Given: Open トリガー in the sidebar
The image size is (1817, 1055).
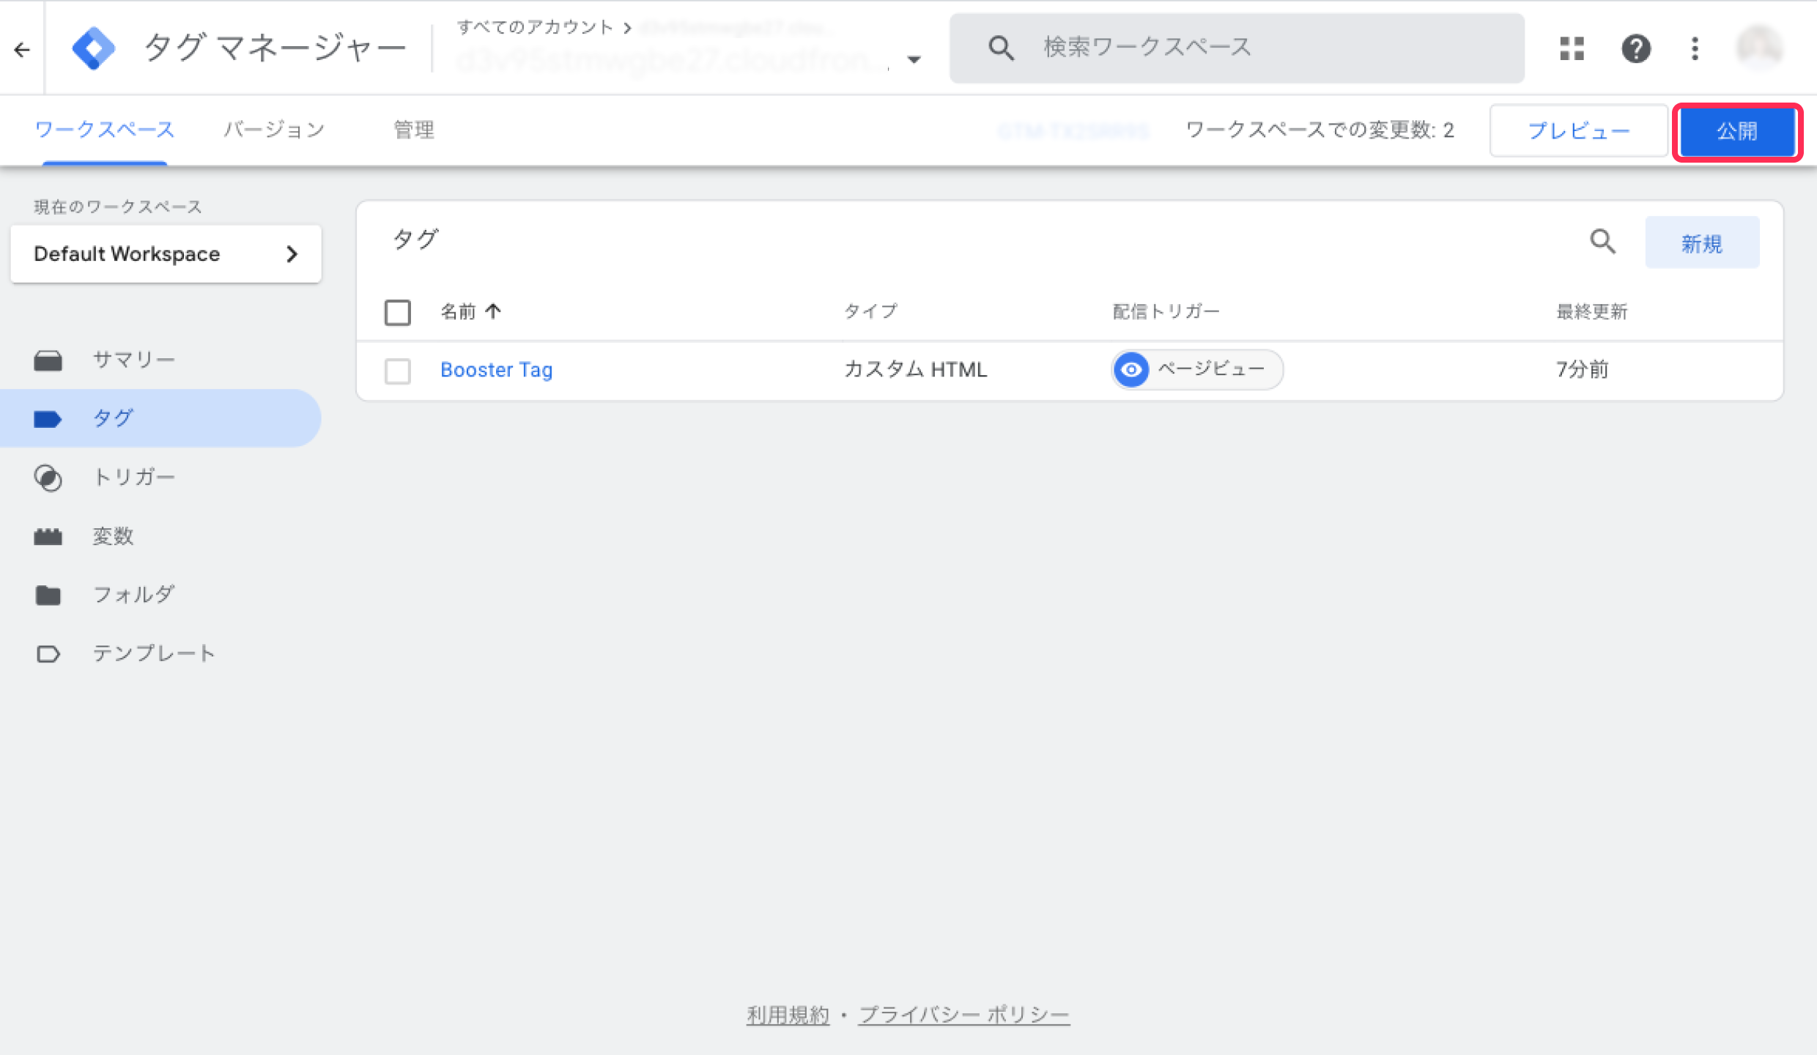Looking at the screenshot, I should pyautogui.click(x=134, y=477).
